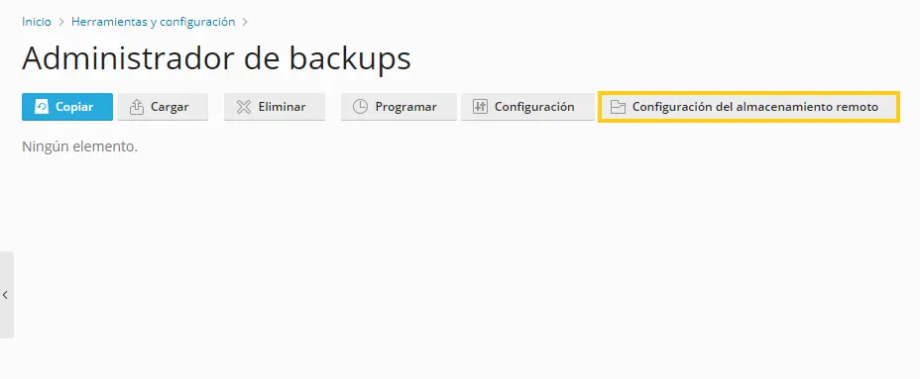920x379 pixels.
Task: Click the arrow icon on the left sidebar handle
Action: 5,295
